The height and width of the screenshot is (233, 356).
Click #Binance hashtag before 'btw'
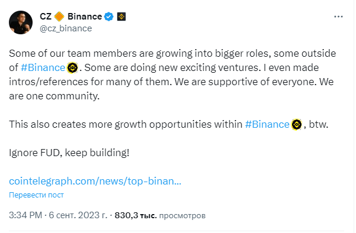(267, 124)
